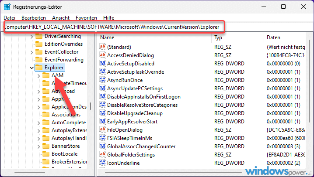
Task: Click the AsyncRunOnce DWORD icon
Action: 102,80
